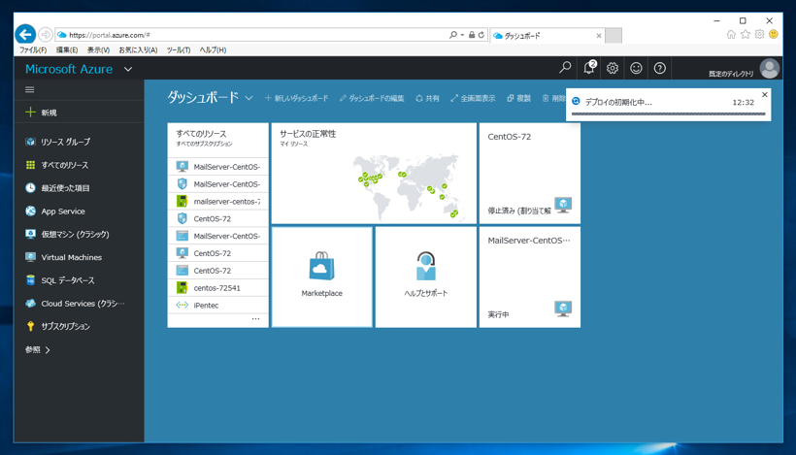Click the Azure feedback smiley icon
This screenshot has height=455, width=796.
coord(636,68)
